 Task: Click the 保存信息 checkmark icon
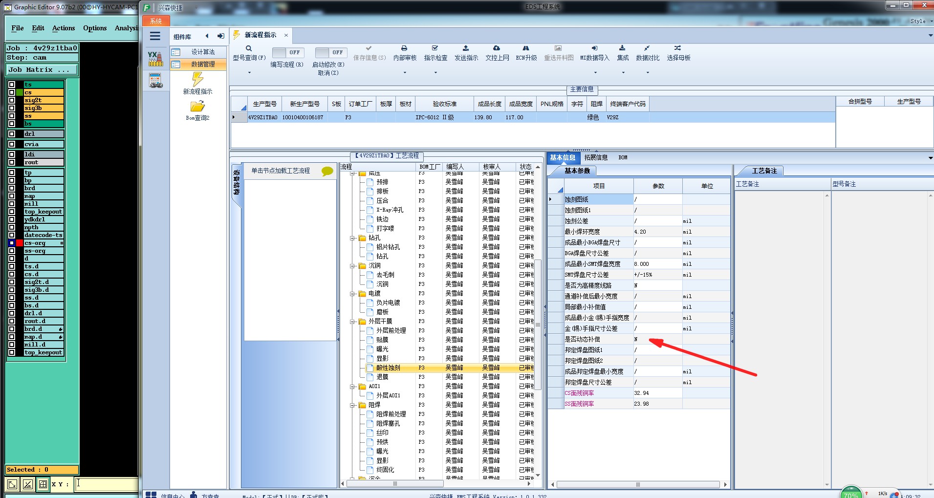(x=369, y=48)
